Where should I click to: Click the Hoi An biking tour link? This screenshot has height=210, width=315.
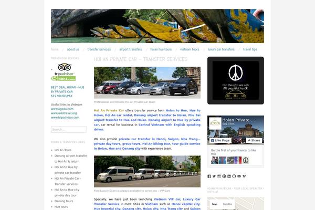156,144
